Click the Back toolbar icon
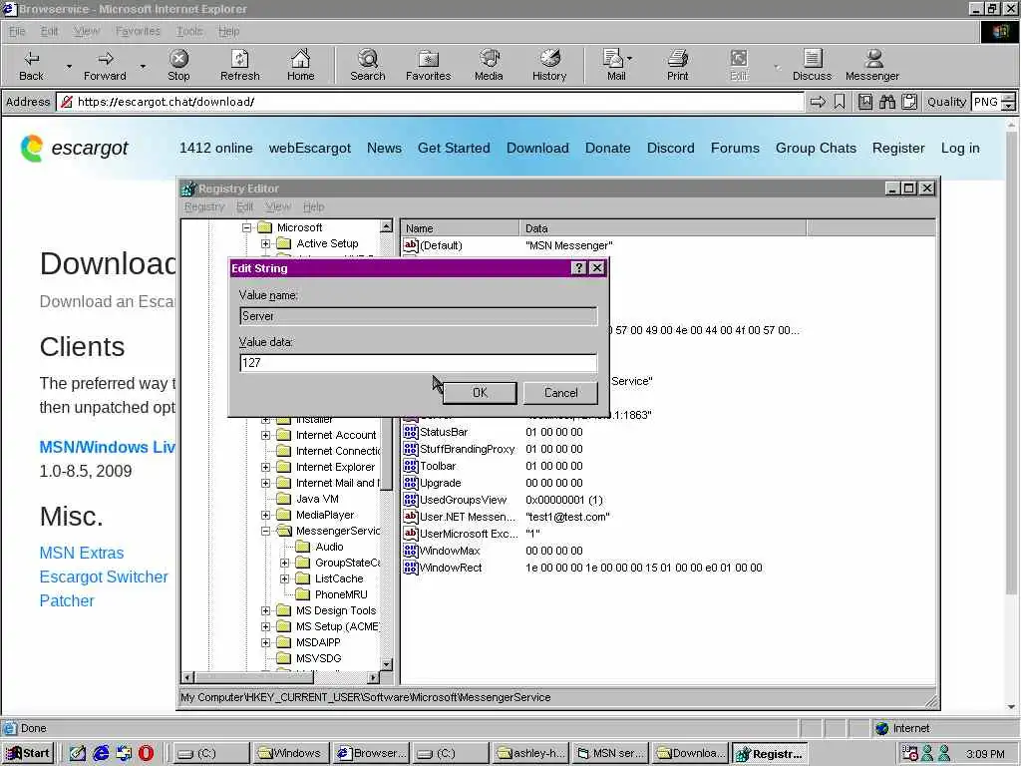The image size is (1021, 766). pyautogui.click(x=31, y=65)
